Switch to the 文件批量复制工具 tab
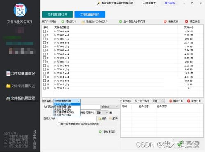This screenshot has width=205, height=152. pyautogui.click(x=58, y=14)
